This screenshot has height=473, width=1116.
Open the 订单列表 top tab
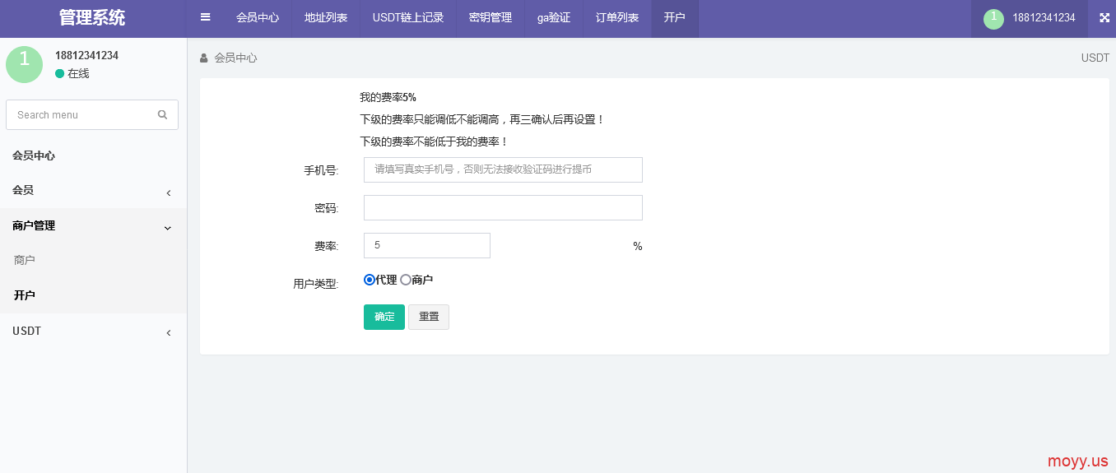tap(617, 17)
